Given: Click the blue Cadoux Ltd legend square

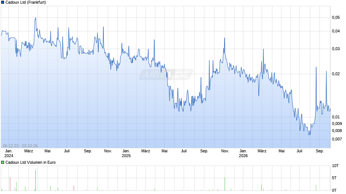Looking at the screenshot, I should [x=3, y=3].
